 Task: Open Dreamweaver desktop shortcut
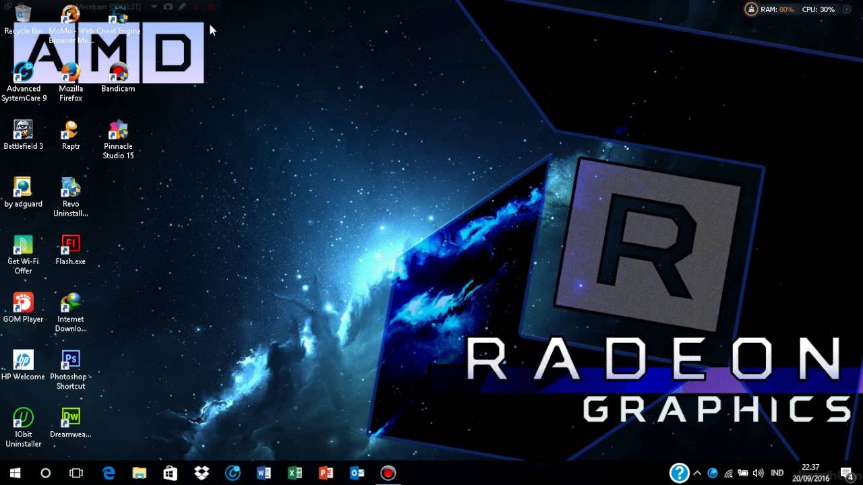(x=71, y=423)
